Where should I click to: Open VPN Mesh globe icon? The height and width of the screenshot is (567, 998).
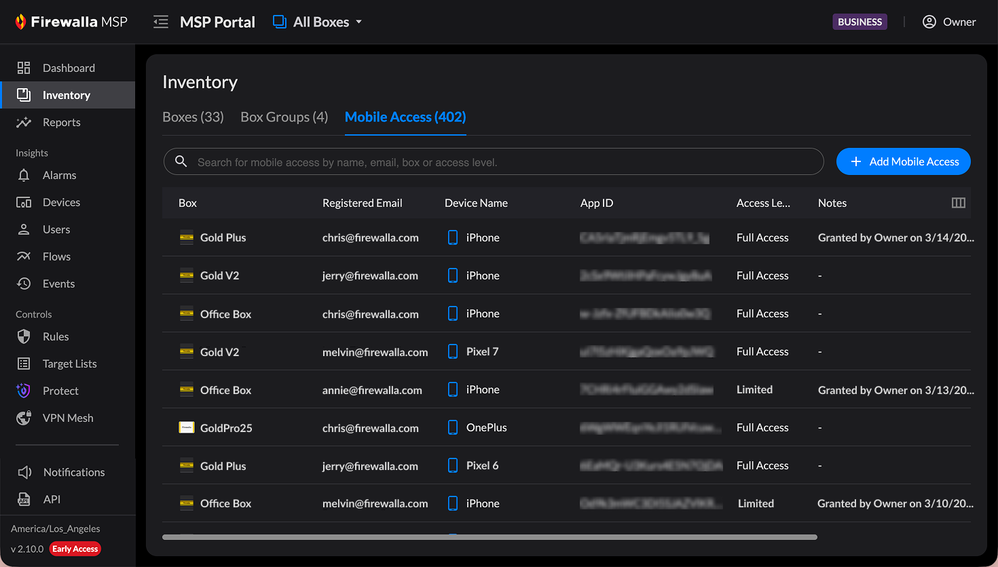coord(24,418)
